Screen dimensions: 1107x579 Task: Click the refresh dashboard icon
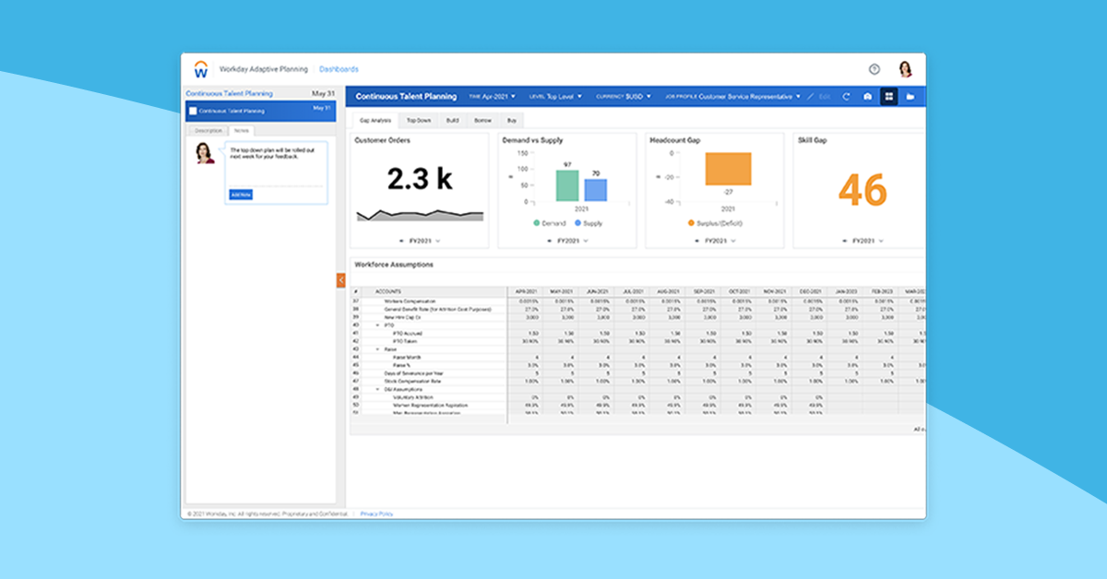point(846,96)
